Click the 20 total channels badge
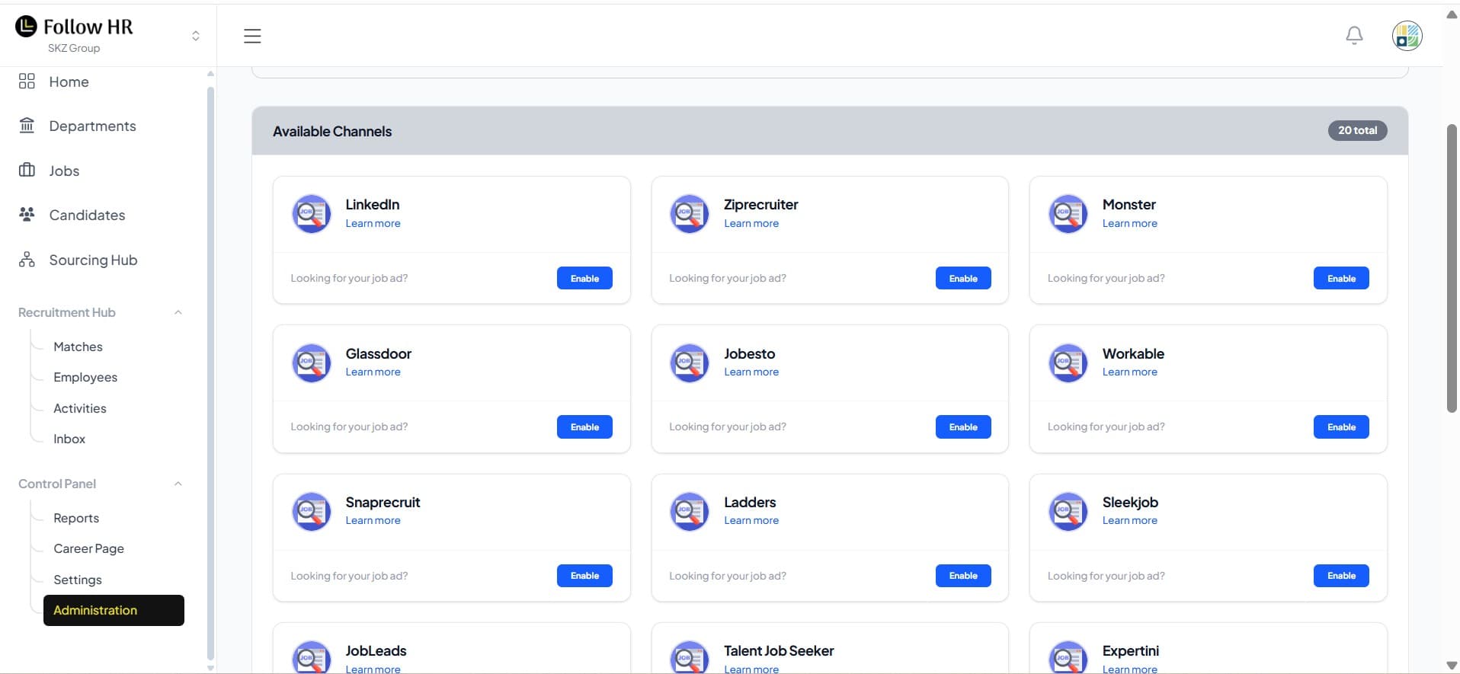Image resolution: width=1460 pixels, height=674 pixels. click(1357, 130)
